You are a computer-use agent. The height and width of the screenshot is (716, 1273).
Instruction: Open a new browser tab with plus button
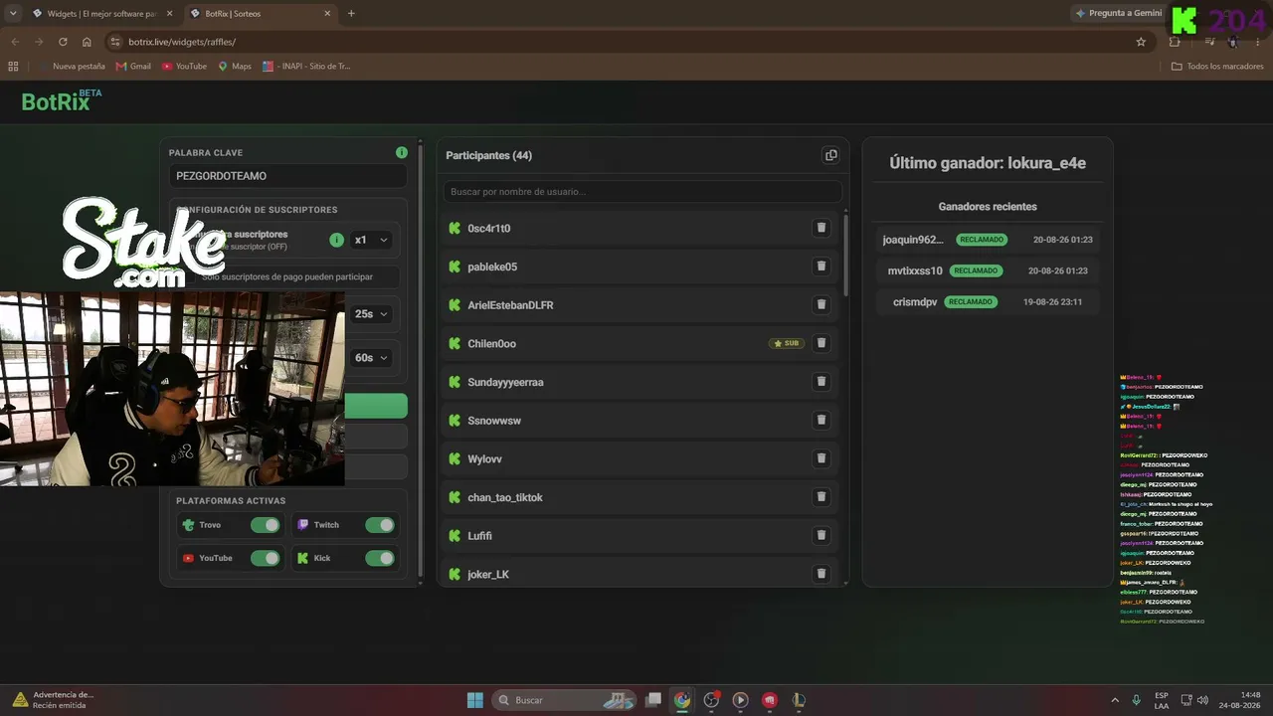pos(351,13)
